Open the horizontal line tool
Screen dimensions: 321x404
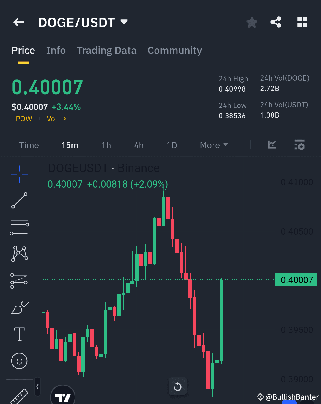(19, 227)
